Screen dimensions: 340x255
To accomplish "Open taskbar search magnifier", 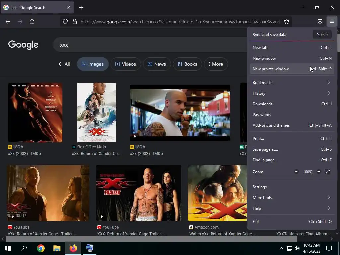I will [x=24, y=248].
